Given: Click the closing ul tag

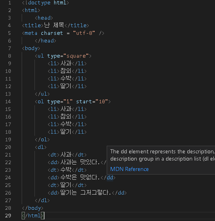Looking at the screenshot, I should coord(43,94).
